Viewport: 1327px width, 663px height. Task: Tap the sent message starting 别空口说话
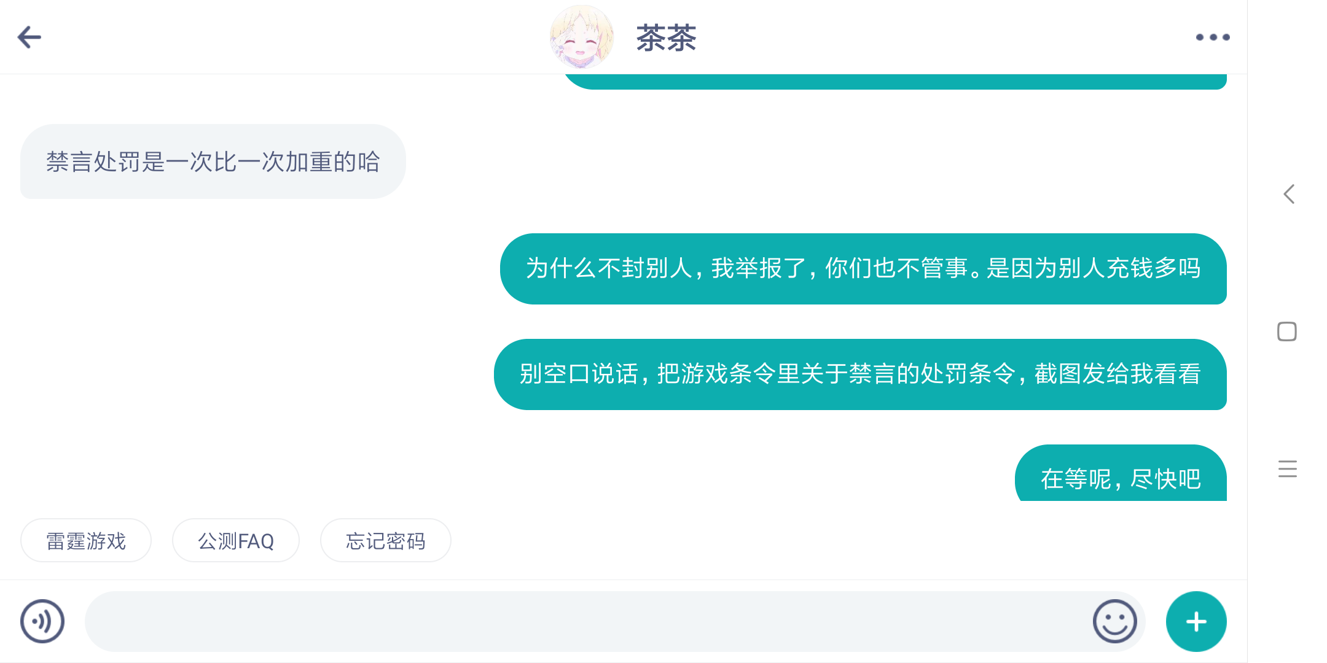860,374
